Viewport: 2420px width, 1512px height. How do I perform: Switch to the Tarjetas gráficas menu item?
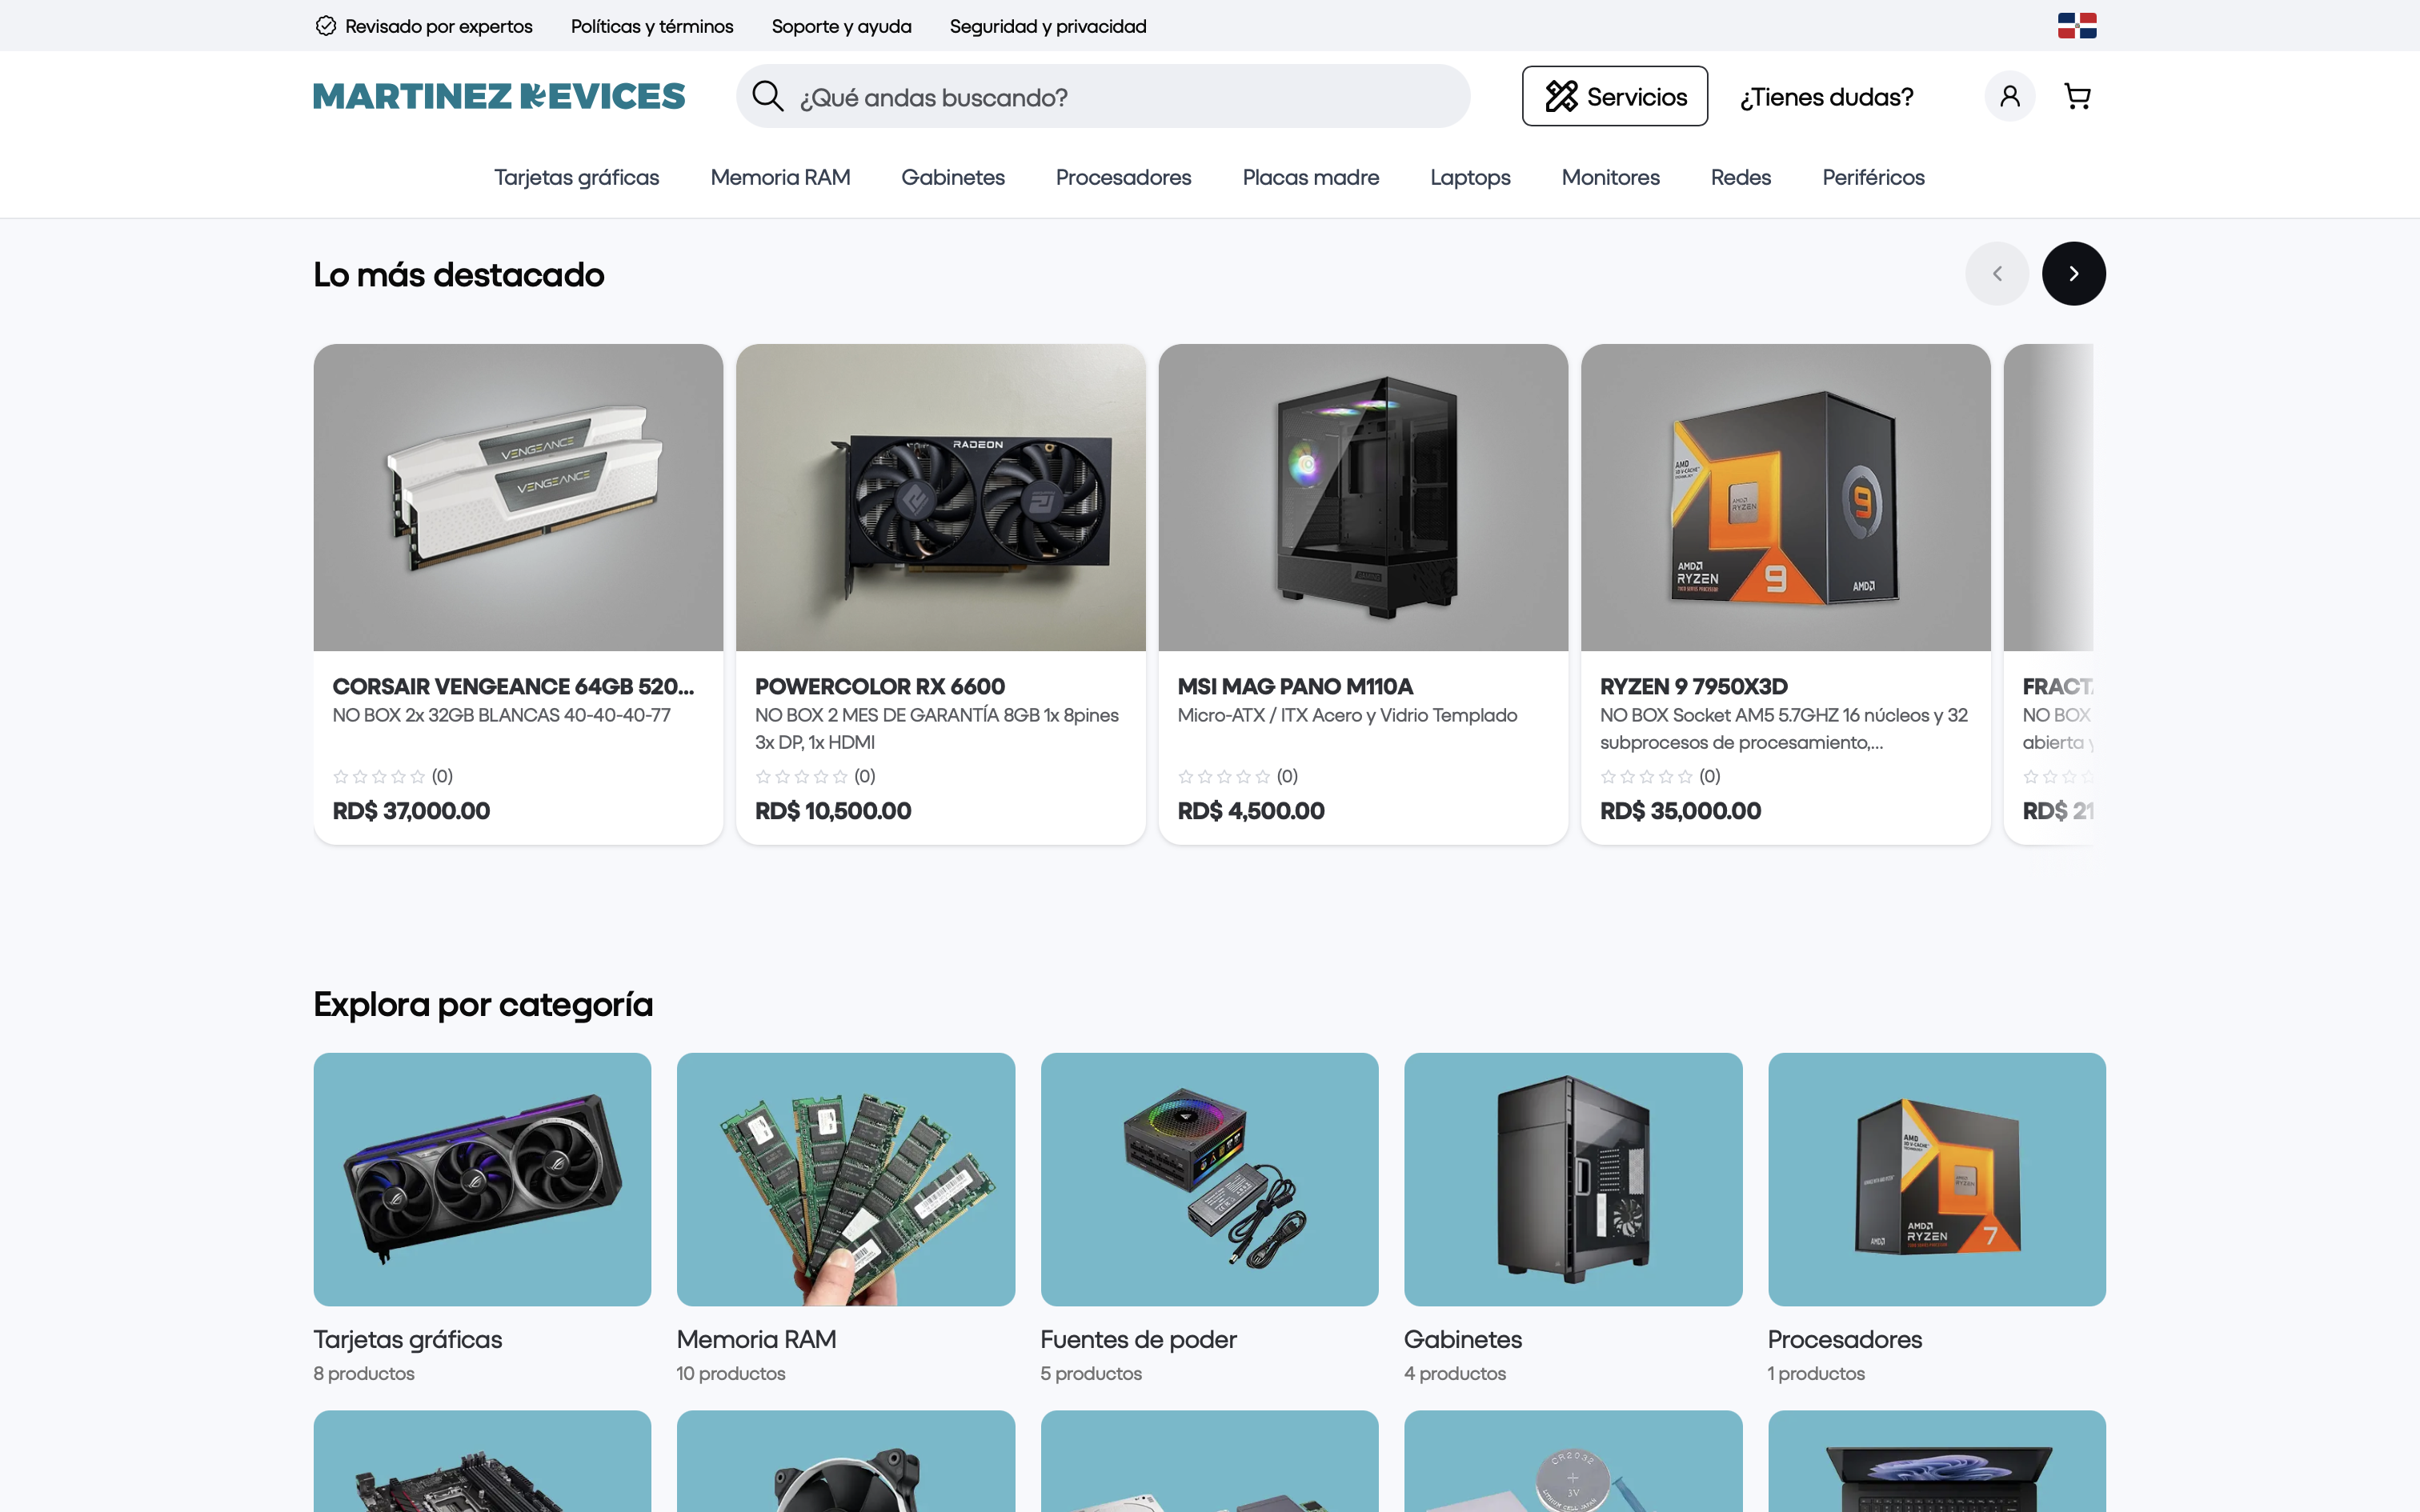pos(576,177)
